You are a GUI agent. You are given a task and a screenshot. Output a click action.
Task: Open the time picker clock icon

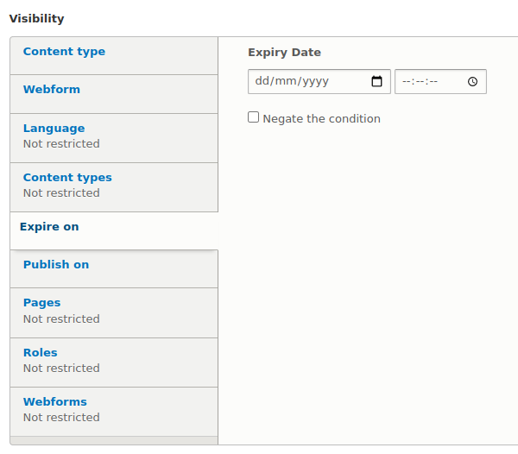[x=472, y=82]
